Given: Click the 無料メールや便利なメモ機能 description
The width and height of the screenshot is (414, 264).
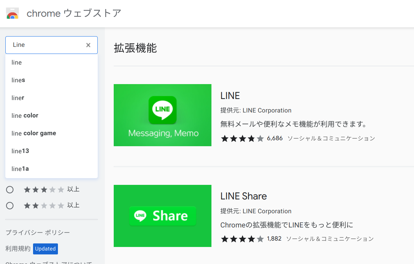Looking at the screenshot, I should [x=293, y=124].
